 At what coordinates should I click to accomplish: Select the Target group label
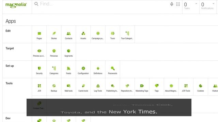click(10, 48)
